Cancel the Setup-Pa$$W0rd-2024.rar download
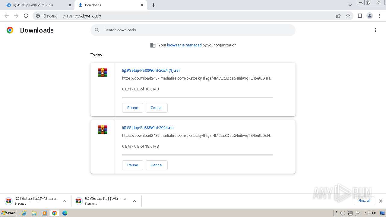Viewport: 386px width, 217px height. click(x=157, y=165)
